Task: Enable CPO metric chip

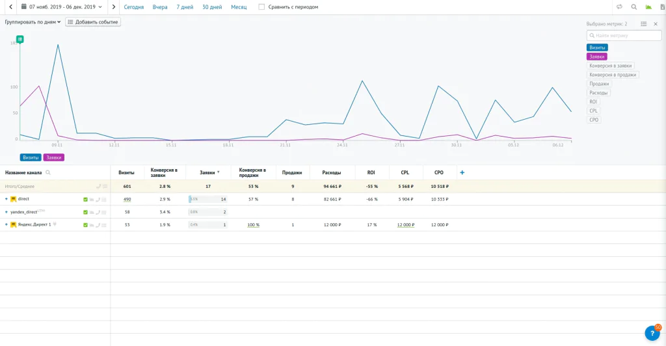Action: point(594,120)
